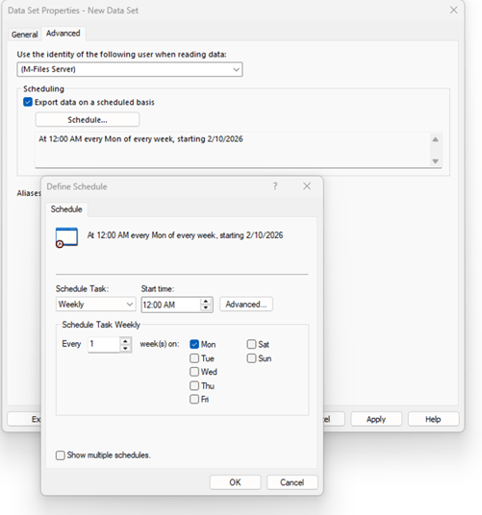Screen dimensions: 482x515
Task: Click the question mark help icon in Define Schedule
Action: [x=275, y=186]
